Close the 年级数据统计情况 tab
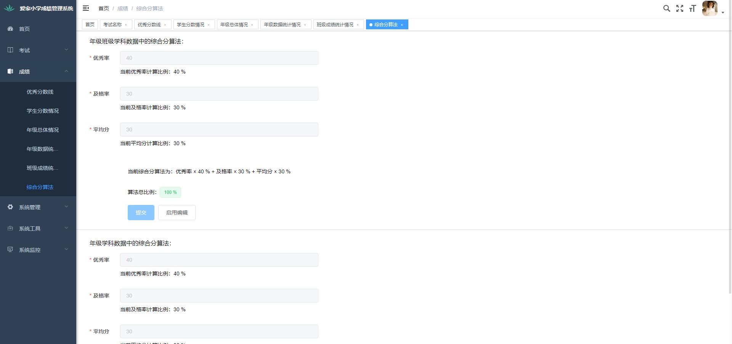732x344 pixels. pyautogui.click(x=305, y=25)
